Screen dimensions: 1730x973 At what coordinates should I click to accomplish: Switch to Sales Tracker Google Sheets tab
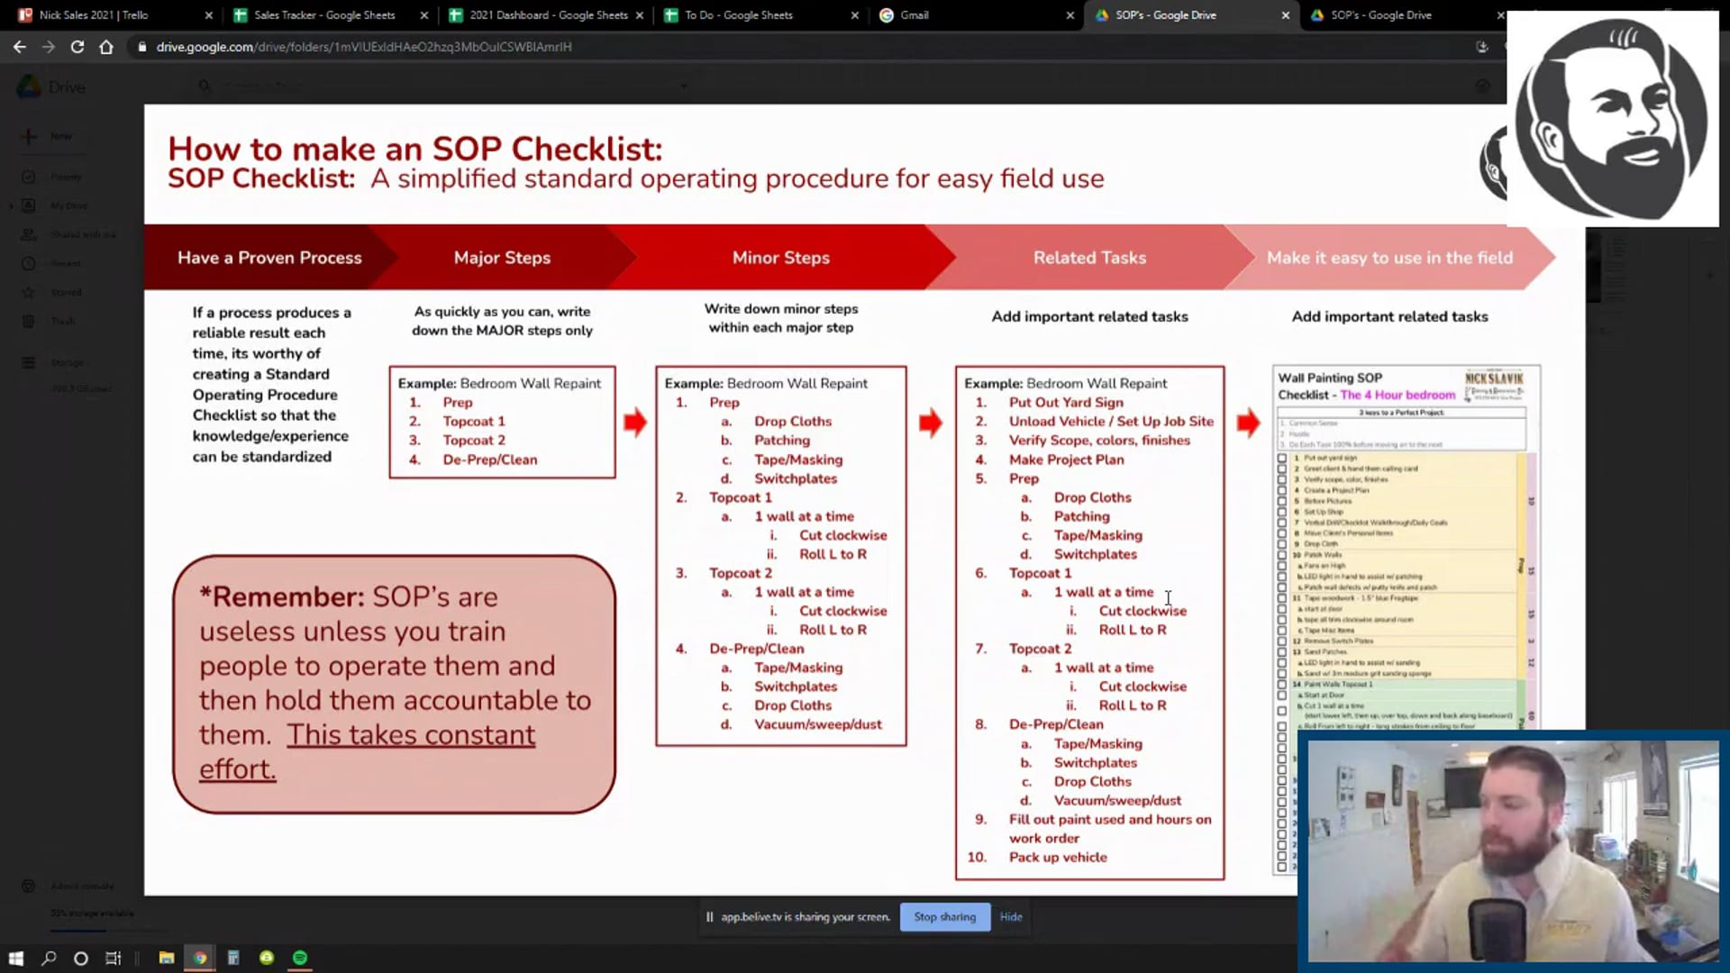click(324, 15)
